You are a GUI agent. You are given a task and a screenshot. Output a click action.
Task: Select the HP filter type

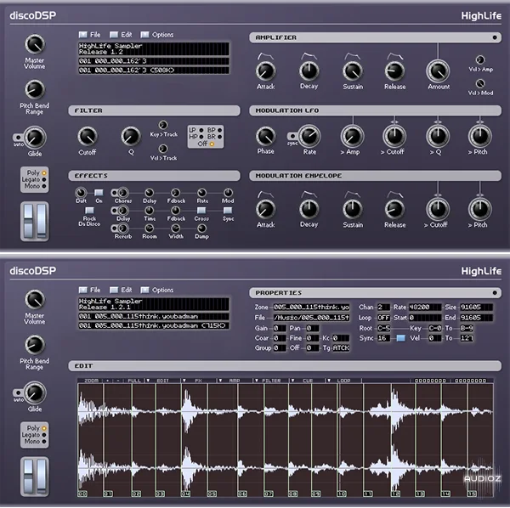click(x=201, y=137)
